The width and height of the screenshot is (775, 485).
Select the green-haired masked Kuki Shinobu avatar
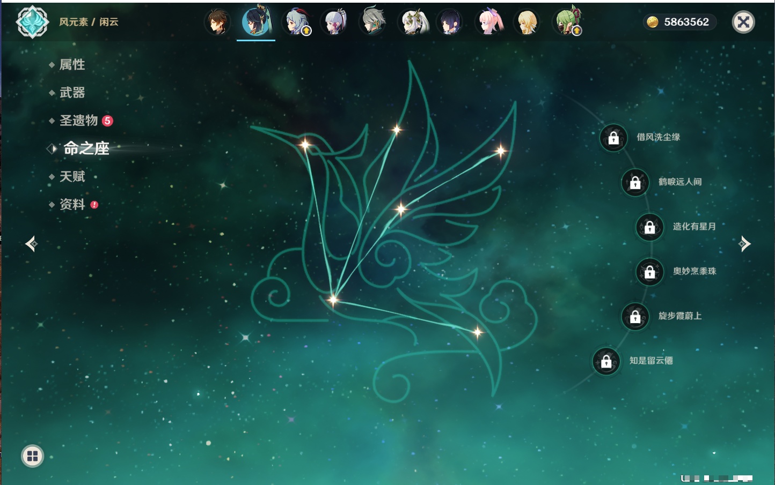(x=567, y=22)
